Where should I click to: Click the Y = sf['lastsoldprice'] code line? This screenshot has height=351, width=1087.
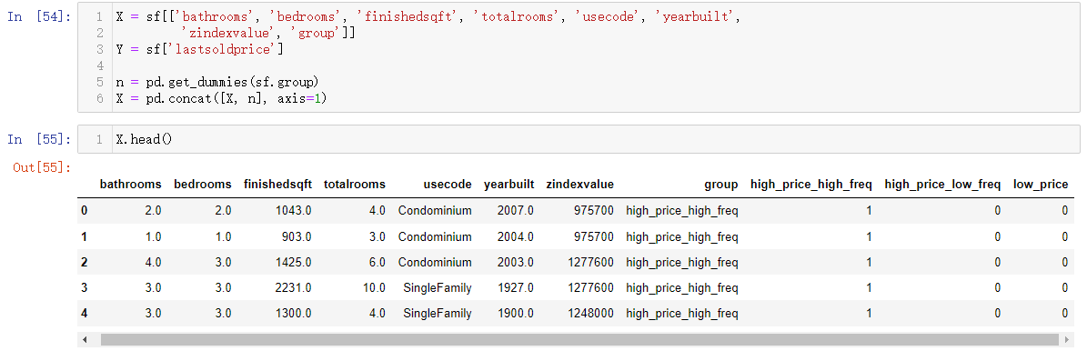[199, 49]
